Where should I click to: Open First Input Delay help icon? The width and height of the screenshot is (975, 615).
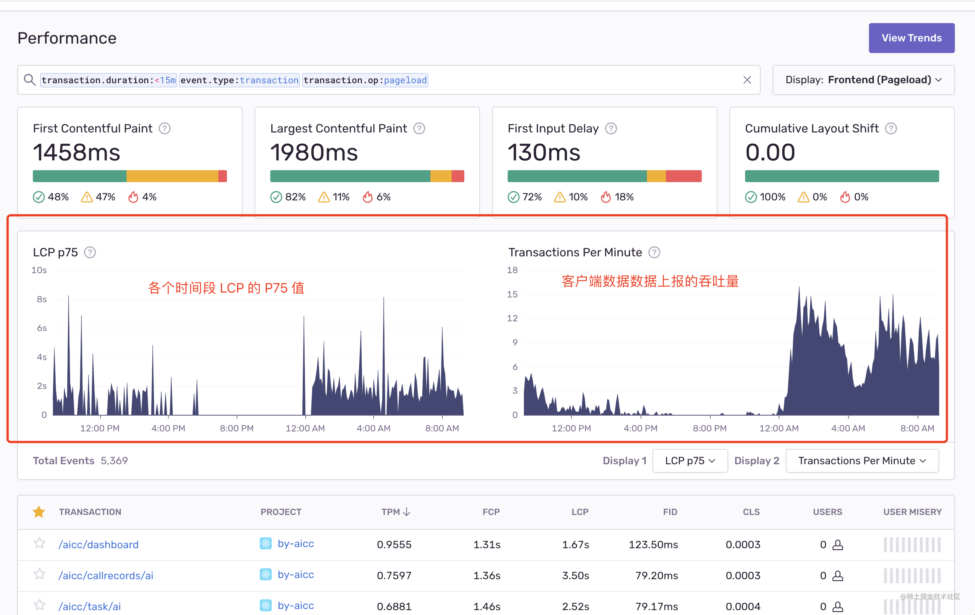tap(611, 128)
